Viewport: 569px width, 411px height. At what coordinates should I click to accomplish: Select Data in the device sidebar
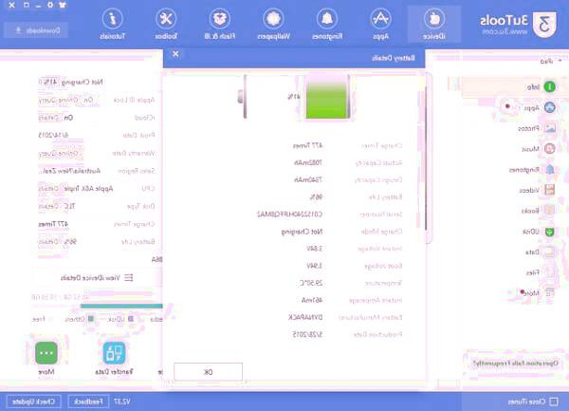(540, 252)
